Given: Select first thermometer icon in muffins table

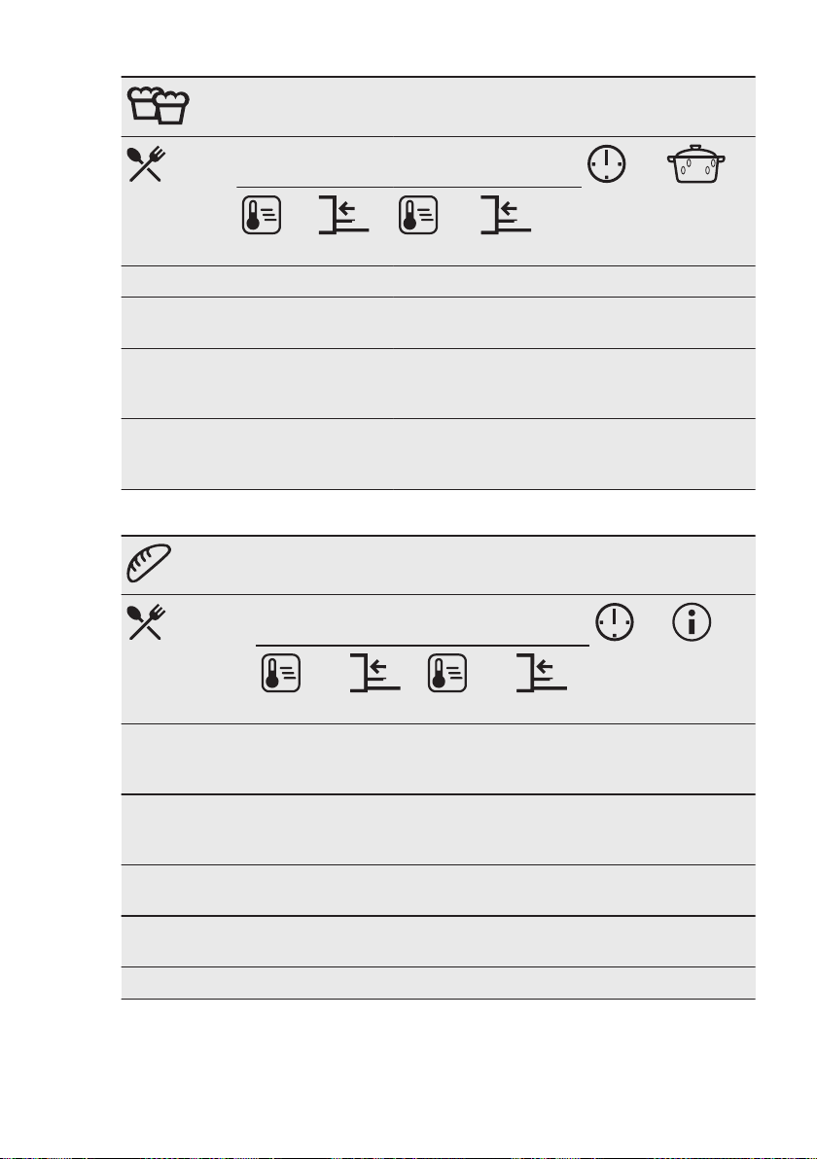Looking at the screenshot, I should pyautogui.click(x=262, y=215).
